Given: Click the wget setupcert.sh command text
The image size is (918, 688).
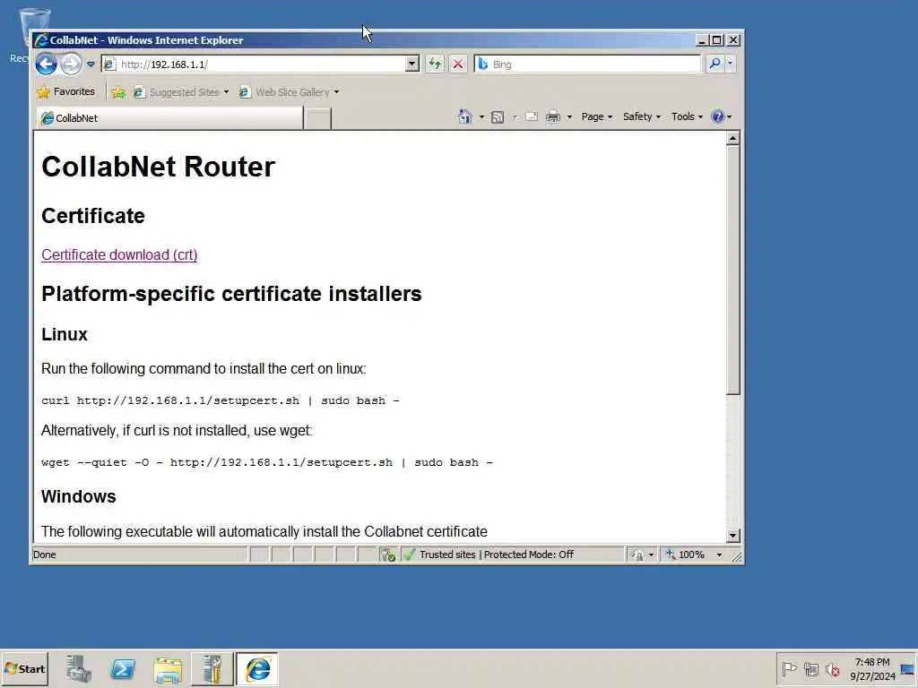Looking at the screenshot, I should [x=267, y=463].
